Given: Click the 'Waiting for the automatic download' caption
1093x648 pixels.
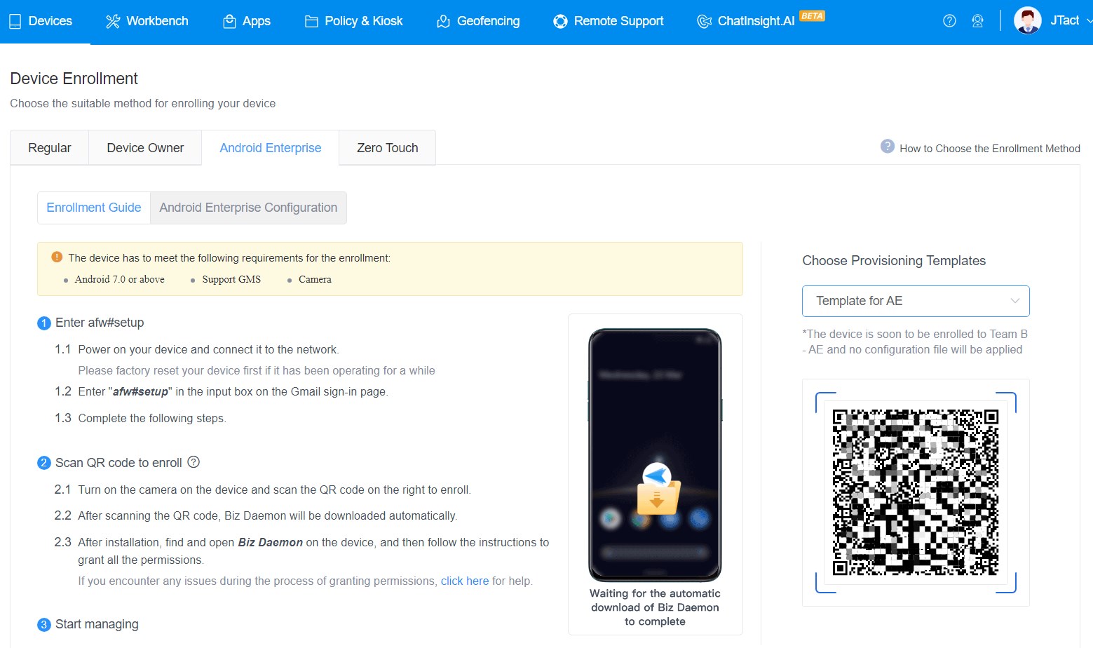Looking at the screenshot, I should [655, 607].
